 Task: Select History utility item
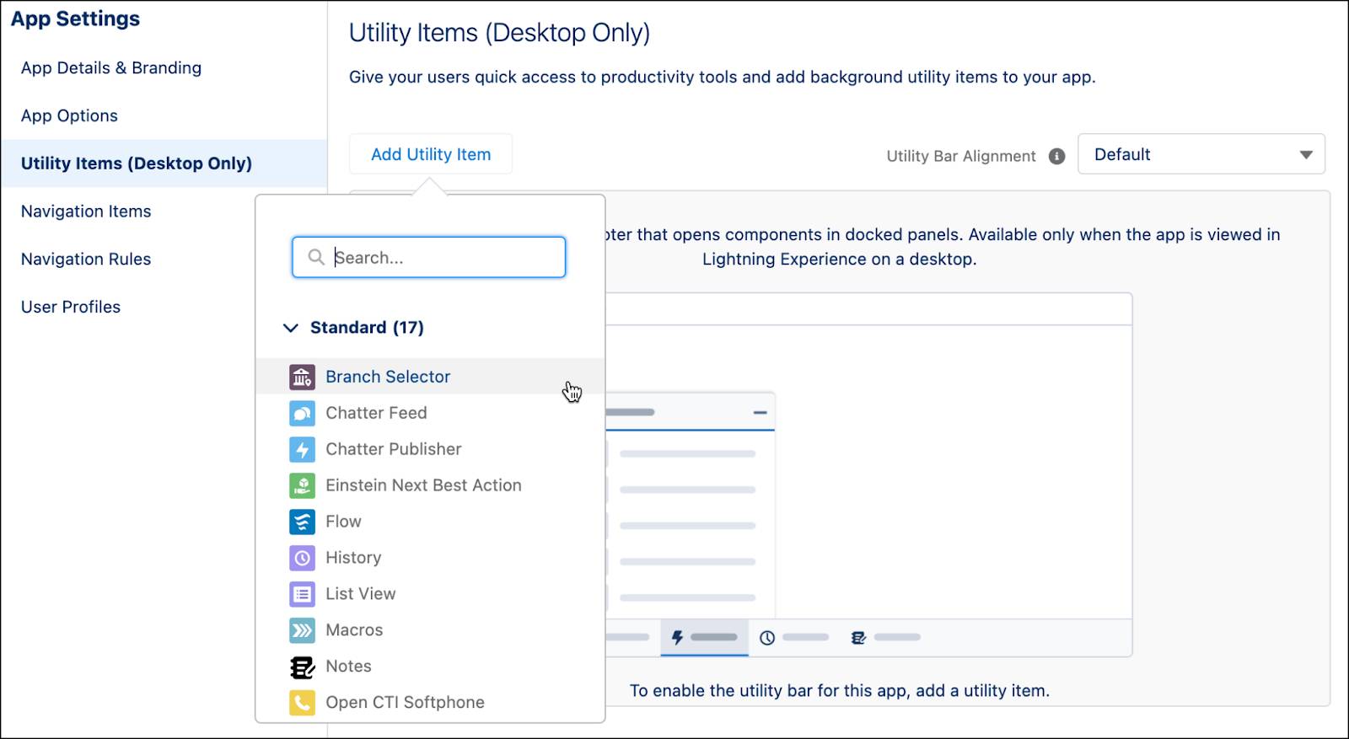(x=430, y=558)
